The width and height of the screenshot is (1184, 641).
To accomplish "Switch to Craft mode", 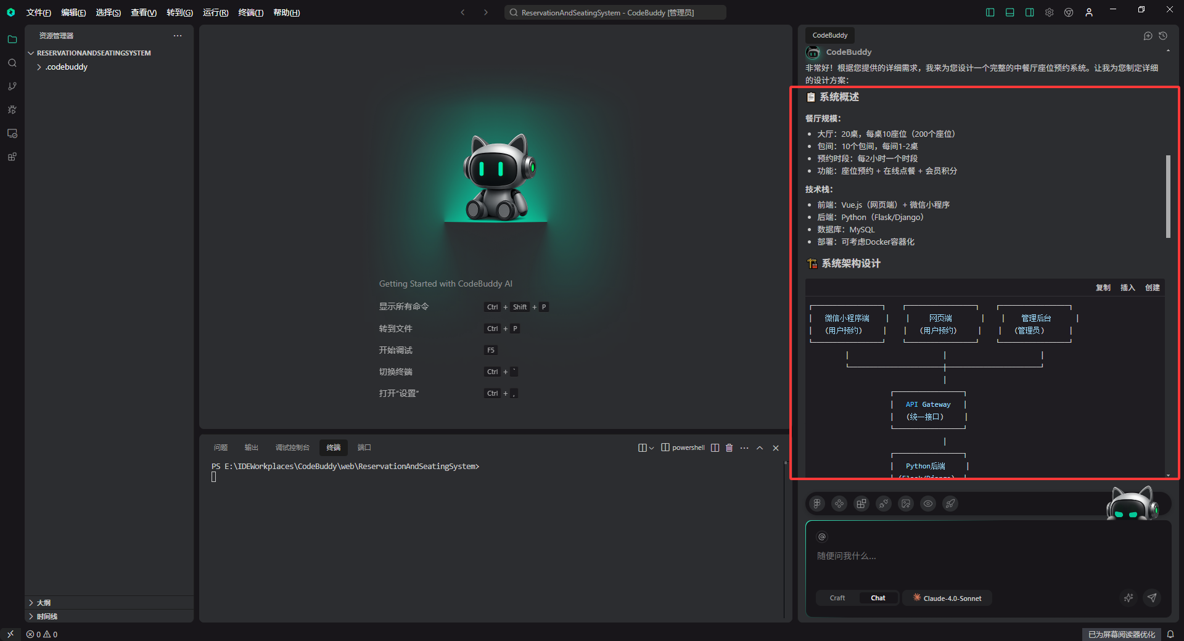I will tap(837, 598).
